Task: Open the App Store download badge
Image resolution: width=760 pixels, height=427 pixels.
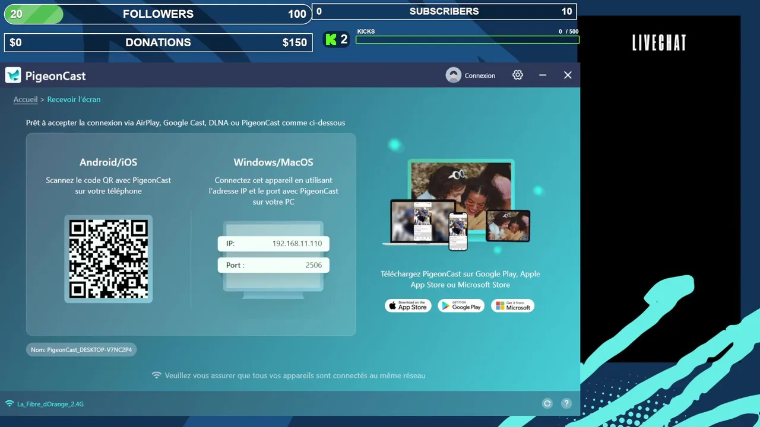Action: [x=408, y=305]
